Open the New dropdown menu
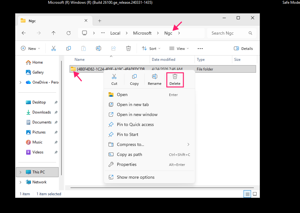The image size is (300, 213). pyautogui.click(x=31, y=48)
